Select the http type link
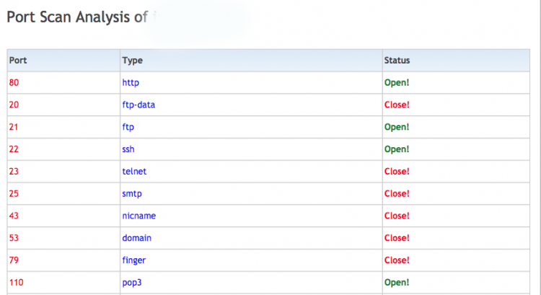This screenshot has width=541, height=295. tap(131, 83)
